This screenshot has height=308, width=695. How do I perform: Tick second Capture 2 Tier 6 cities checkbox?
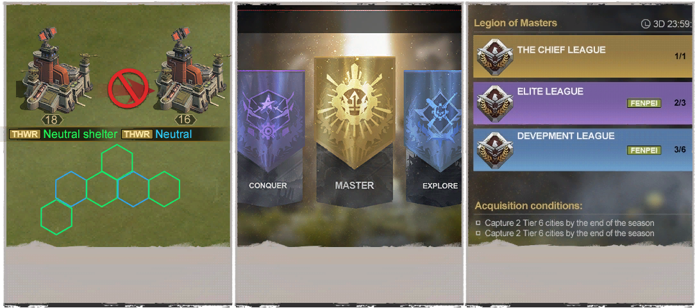478,233
